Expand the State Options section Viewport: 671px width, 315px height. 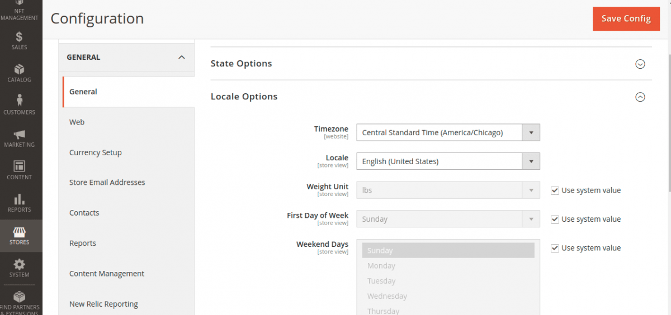(640, 64)
